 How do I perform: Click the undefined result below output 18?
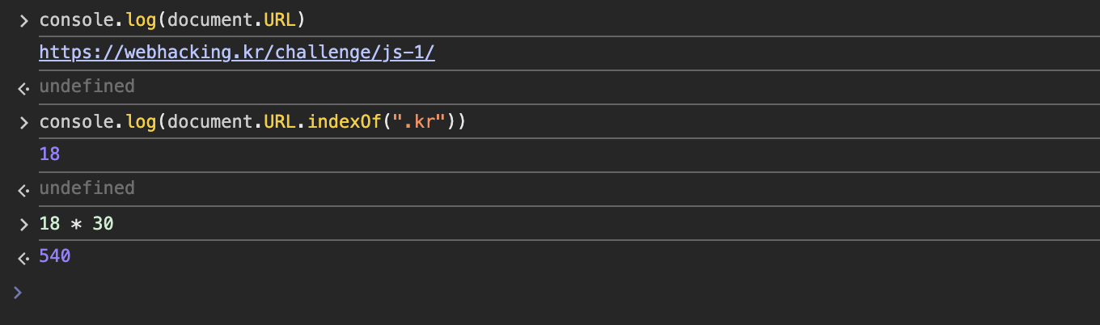point(87,188)
